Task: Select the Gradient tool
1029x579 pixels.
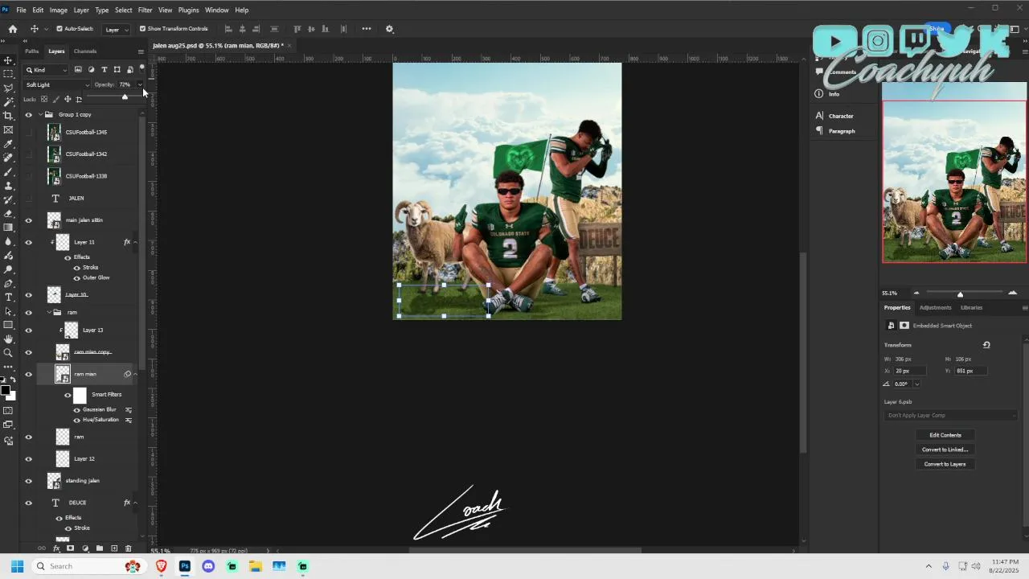Action: click(8, 228)
